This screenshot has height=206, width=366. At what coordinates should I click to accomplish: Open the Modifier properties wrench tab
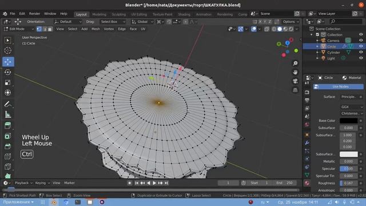(307, 143)
